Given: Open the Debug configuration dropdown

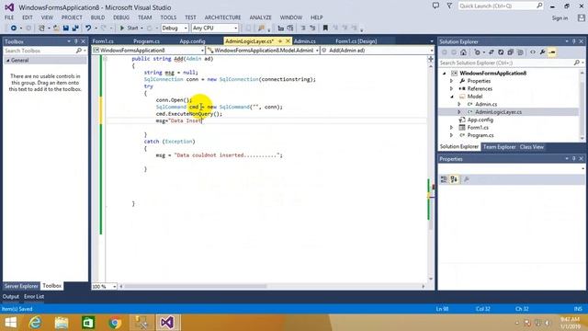Looking at the screenshot, I should pos(175,29).
